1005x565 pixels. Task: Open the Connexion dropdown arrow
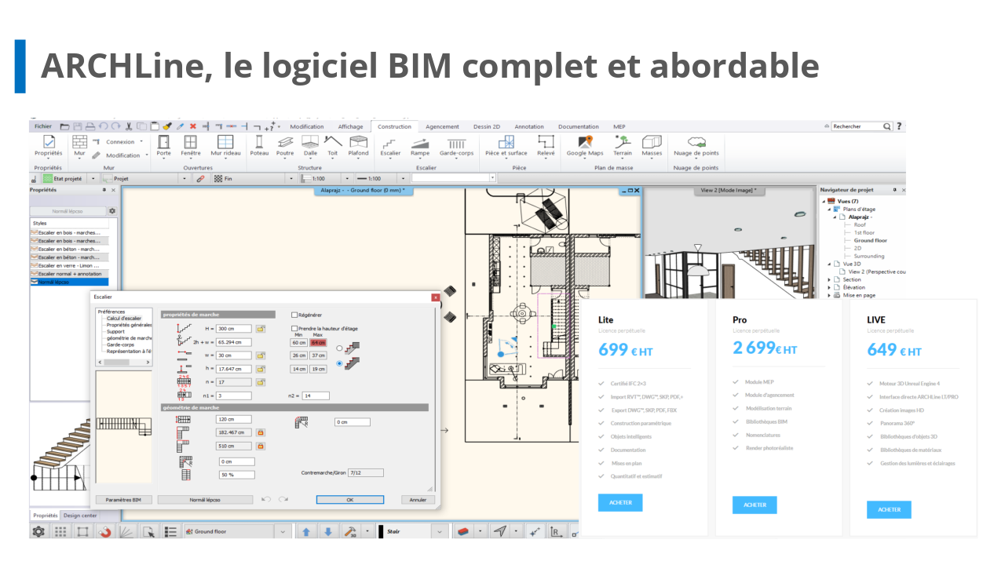[x=142, y=142]
